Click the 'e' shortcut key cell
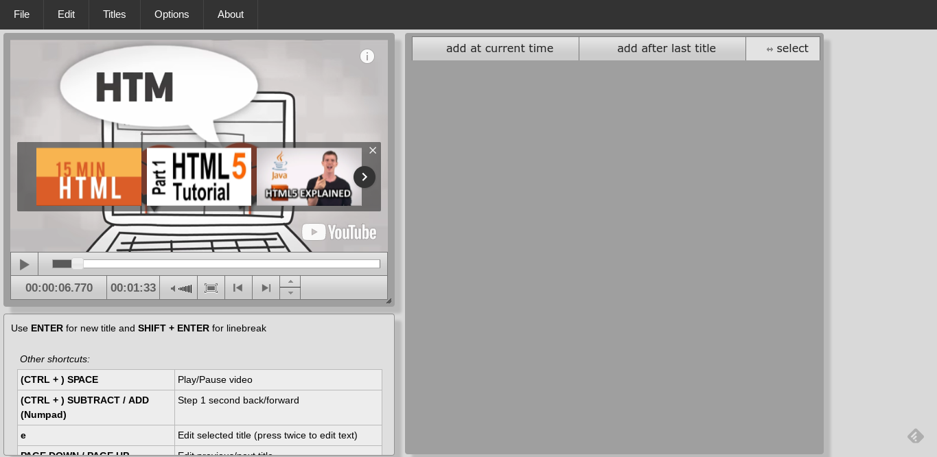937x457 pixels. click(x=96, y=436)
